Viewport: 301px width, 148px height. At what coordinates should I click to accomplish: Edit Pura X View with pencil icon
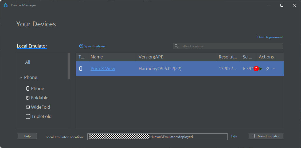tap(267, 69)
